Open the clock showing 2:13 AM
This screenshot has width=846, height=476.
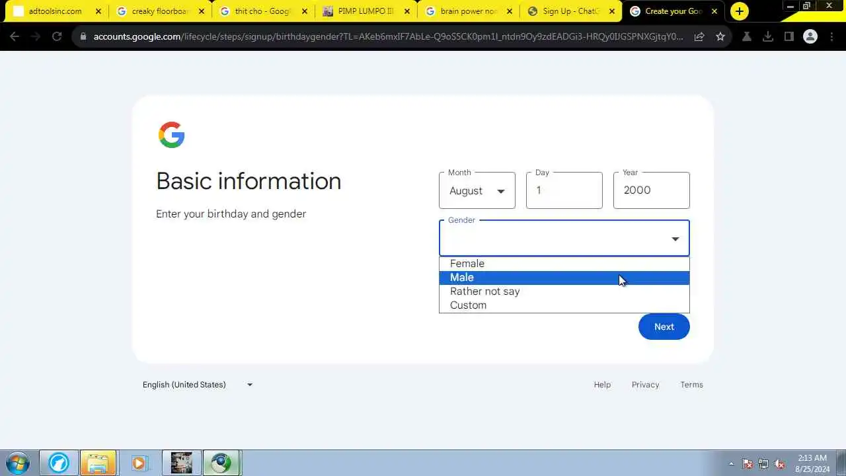point(812,463)
